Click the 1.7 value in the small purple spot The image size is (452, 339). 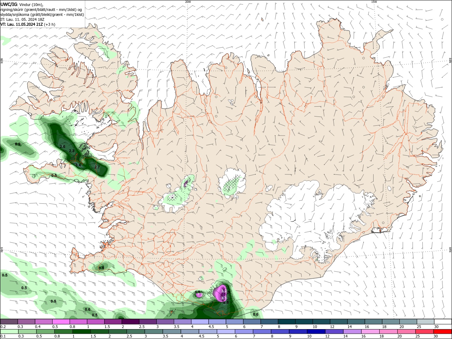point(200,295)
